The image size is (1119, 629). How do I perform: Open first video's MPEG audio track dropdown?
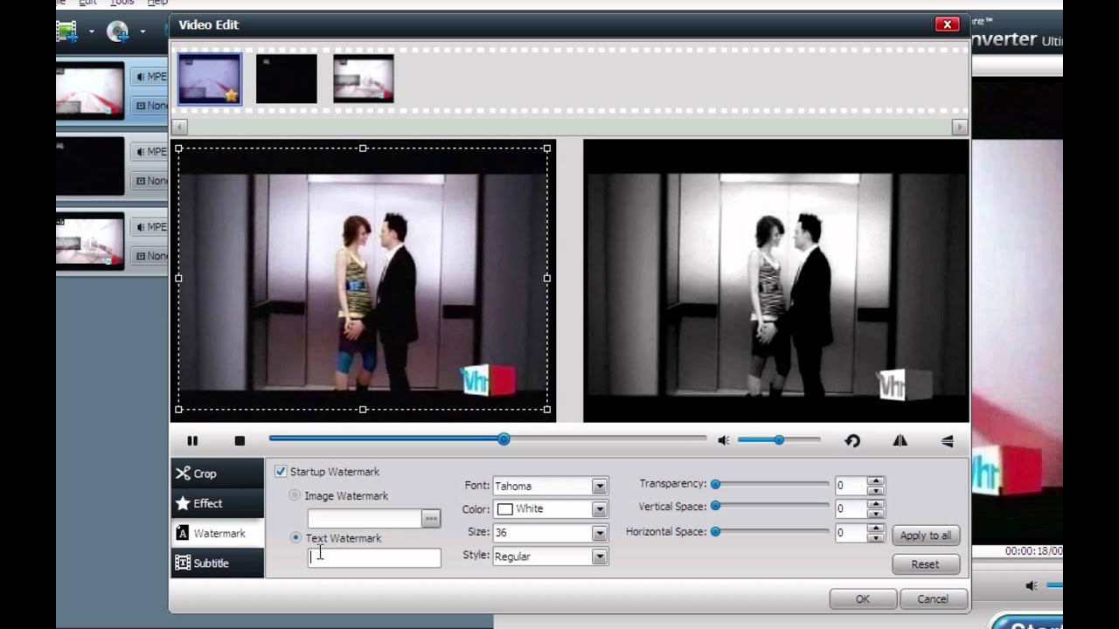tap(149, 77)
